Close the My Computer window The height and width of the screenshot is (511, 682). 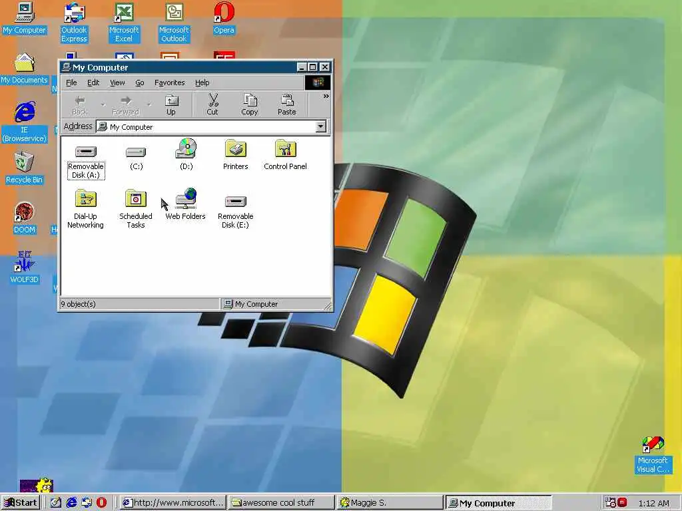click(x=325, y=67)
